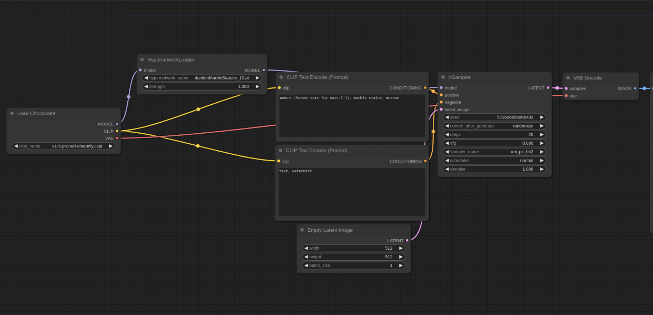Collapse the Load Checkpoint node via its dot

[x=12, y=113]
